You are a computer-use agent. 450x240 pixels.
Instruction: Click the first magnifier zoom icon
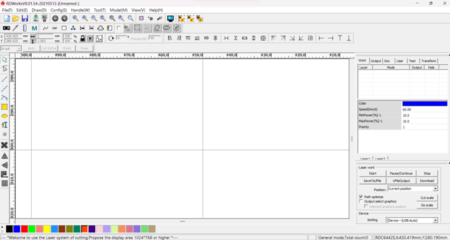[76, 18]
